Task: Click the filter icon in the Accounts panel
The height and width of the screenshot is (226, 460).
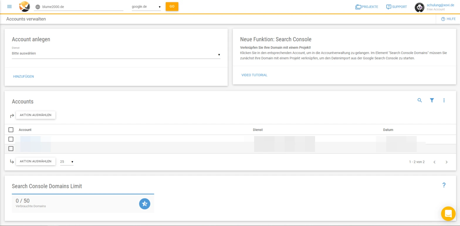Action: click(x=432, y=100)
